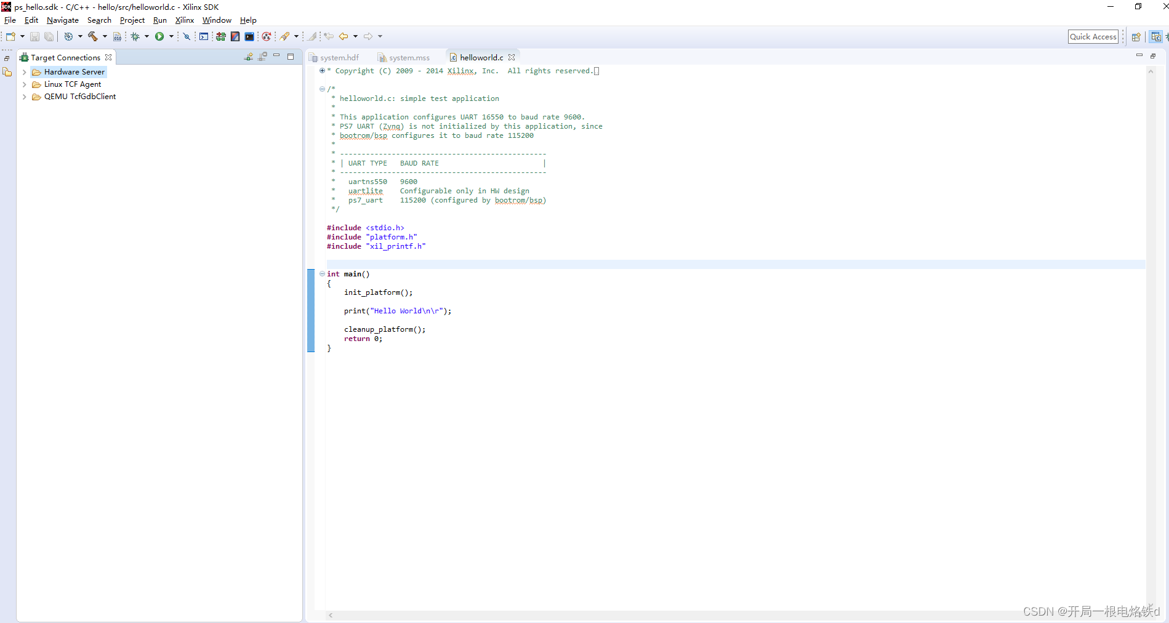Click the add new target connection icon
Image resolution: width=1169 pixels, height=623 pixels.
249,57
